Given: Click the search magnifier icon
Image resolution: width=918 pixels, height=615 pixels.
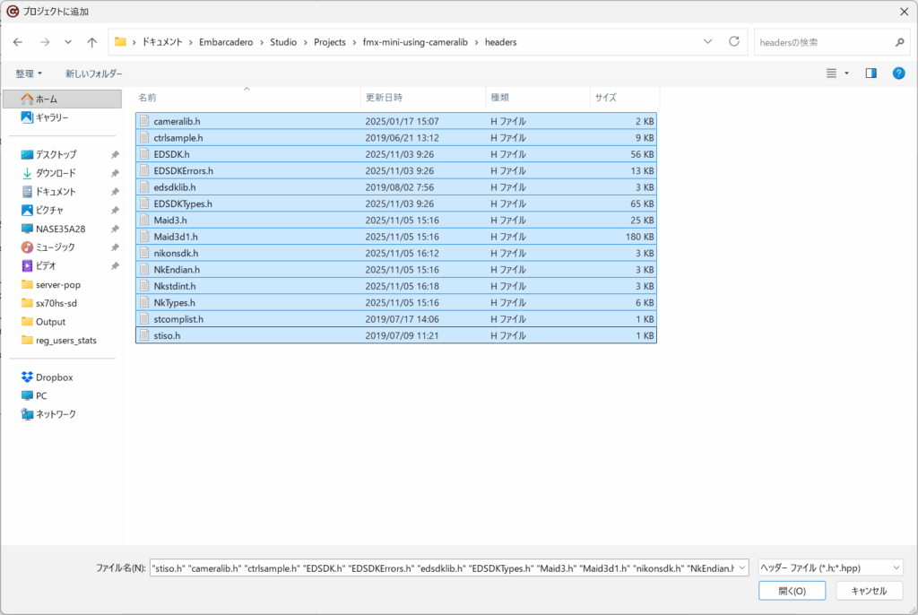Looking at the screenshot, I should 899,42.
